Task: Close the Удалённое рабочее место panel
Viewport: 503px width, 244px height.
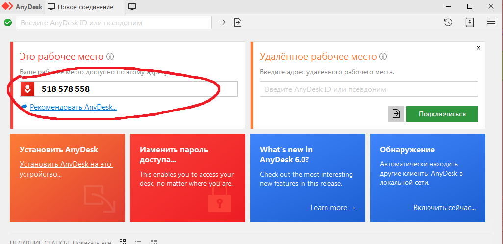Action: coord(478,48)
